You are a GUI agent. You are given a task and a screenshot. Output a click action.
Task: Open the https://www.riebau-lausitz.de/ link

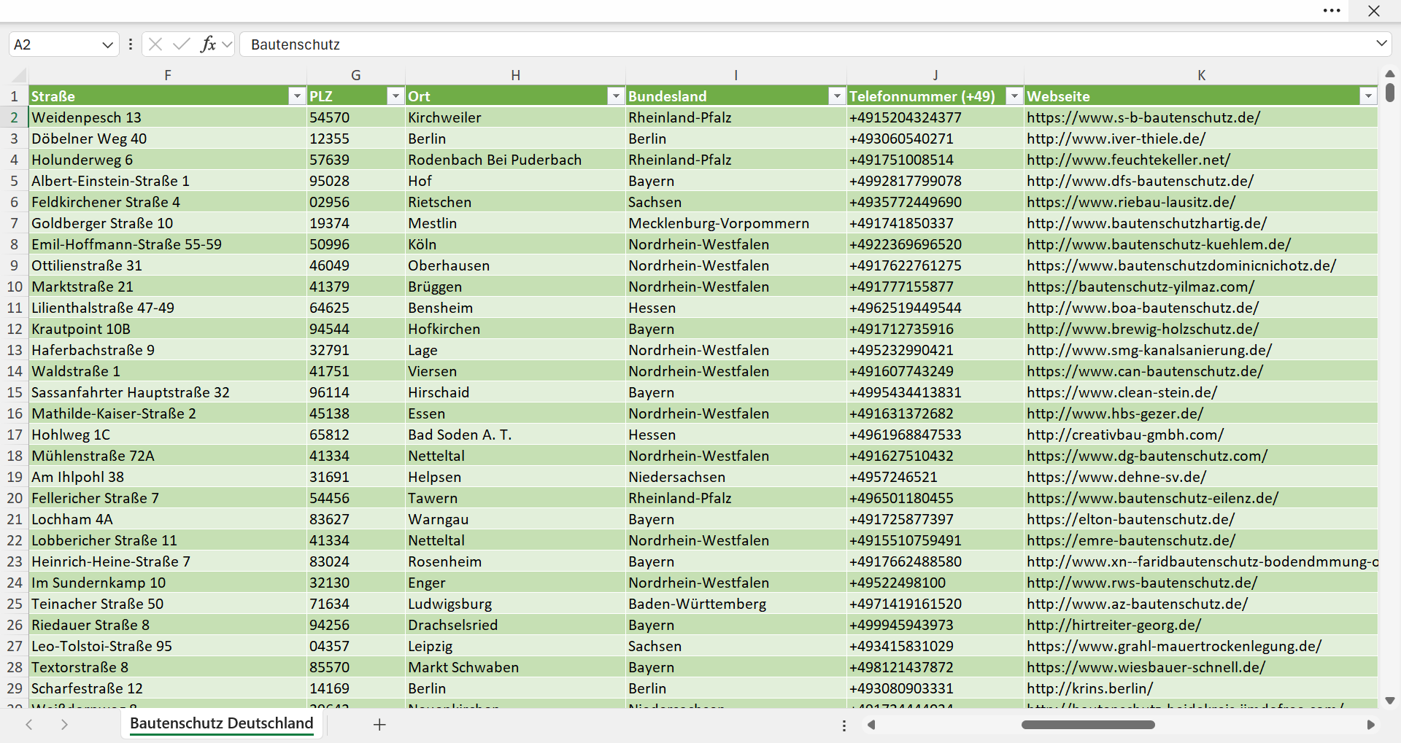[x=1131, y=202]
